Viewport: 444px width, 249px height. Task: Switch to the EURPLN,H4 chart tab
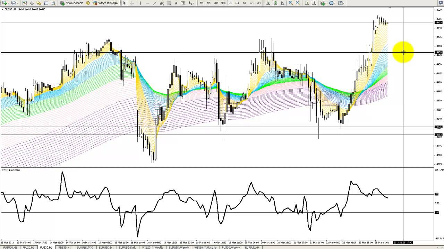(x=252, y=247)
